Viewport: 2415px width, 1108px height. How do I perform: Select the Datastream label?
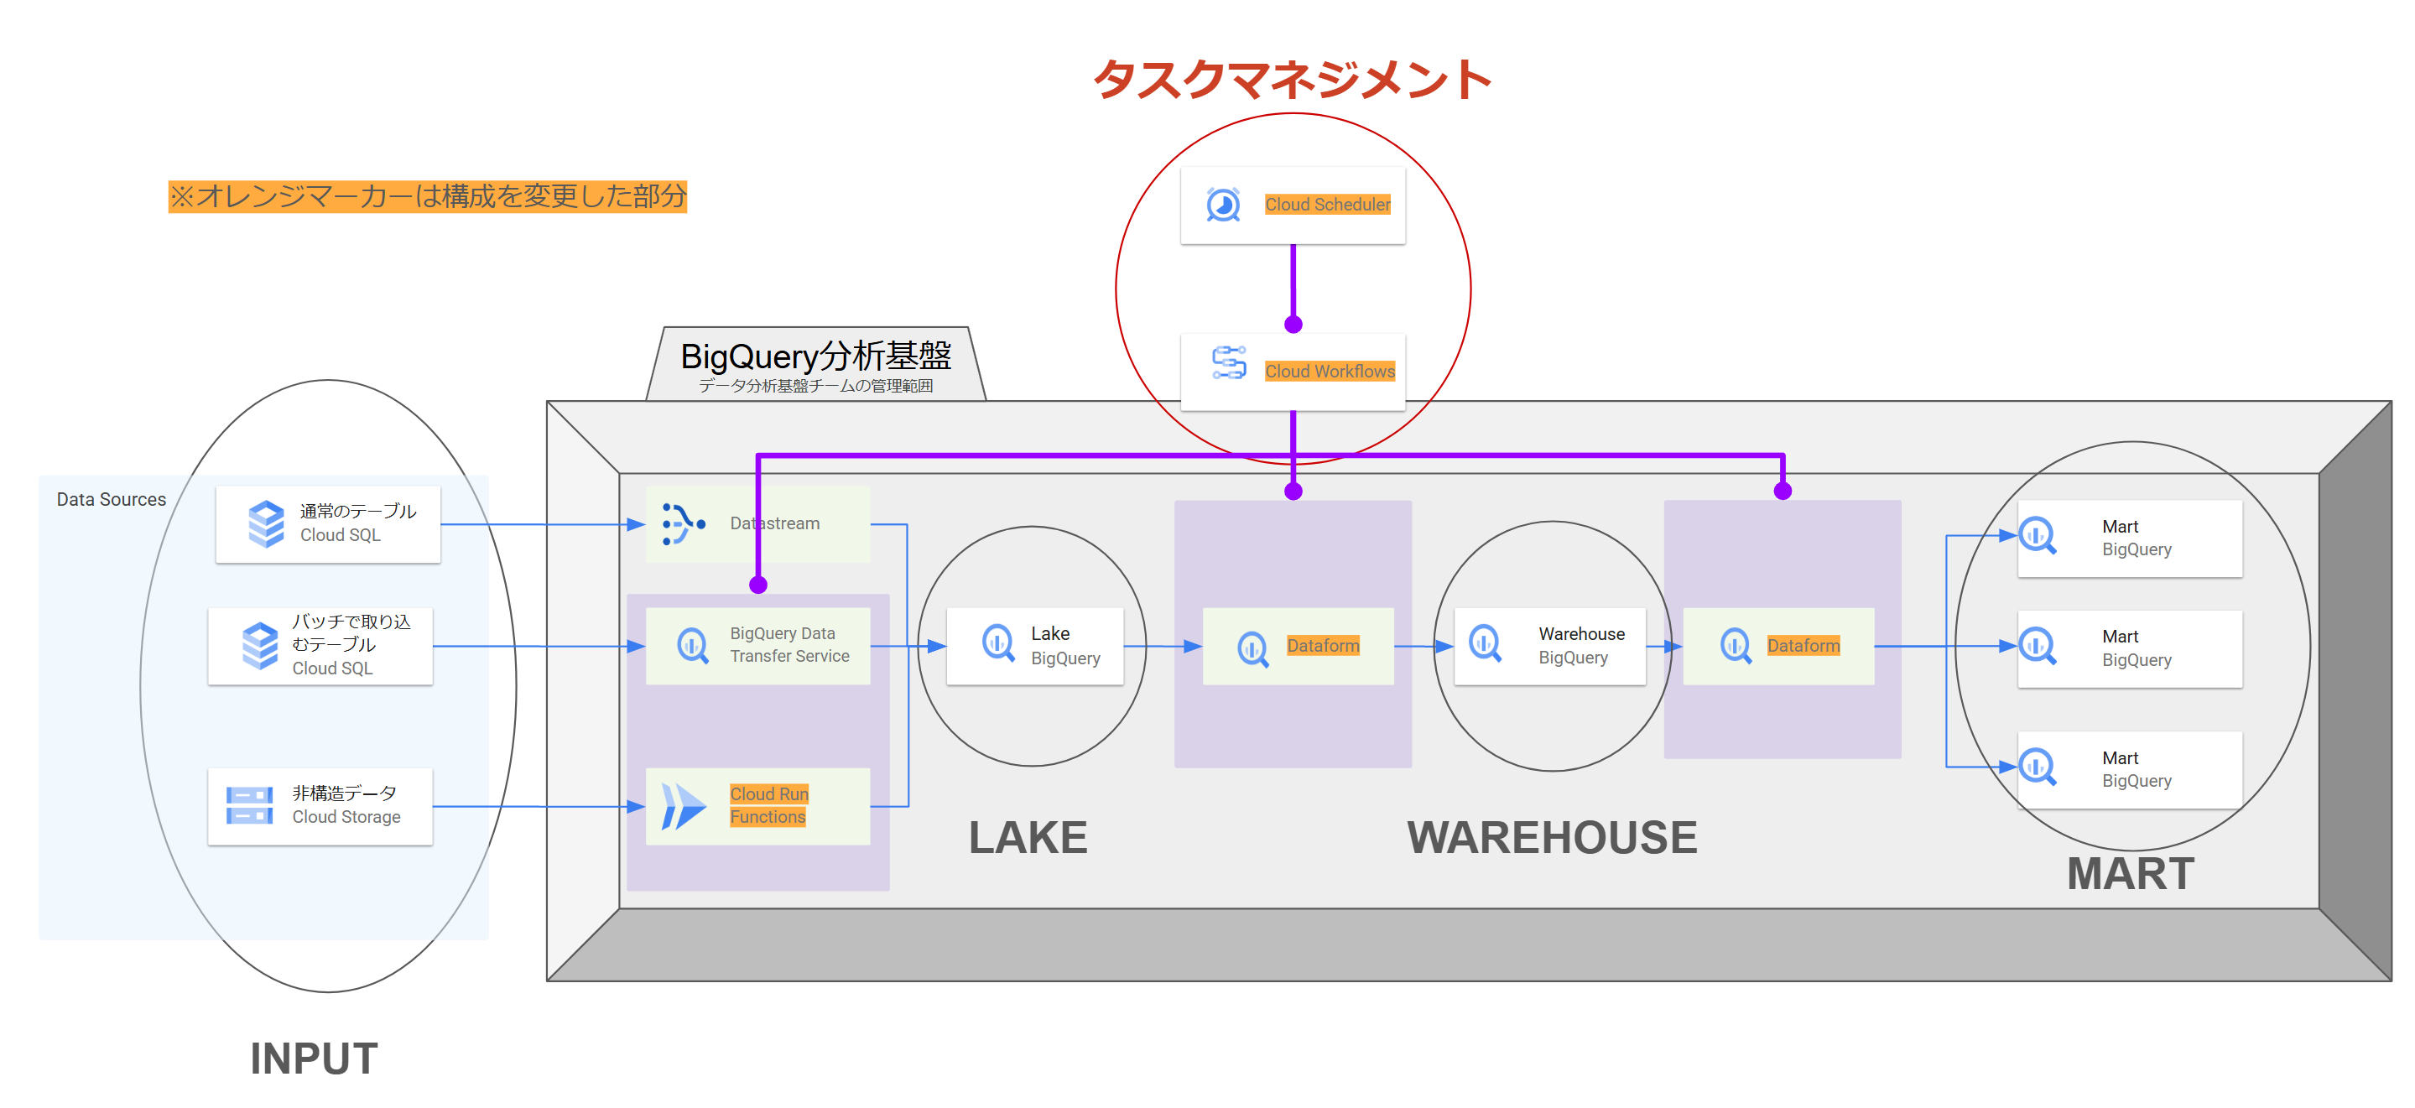tap(774, 523)
